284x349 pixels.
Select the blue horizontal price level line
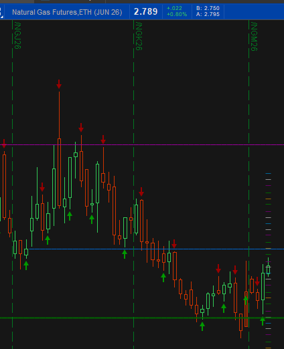[156, 249]
